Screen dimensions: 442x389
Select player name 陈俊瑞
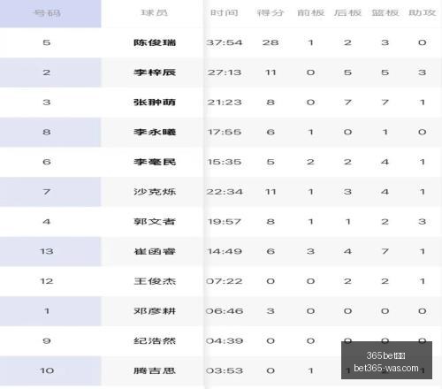[155, 42]
